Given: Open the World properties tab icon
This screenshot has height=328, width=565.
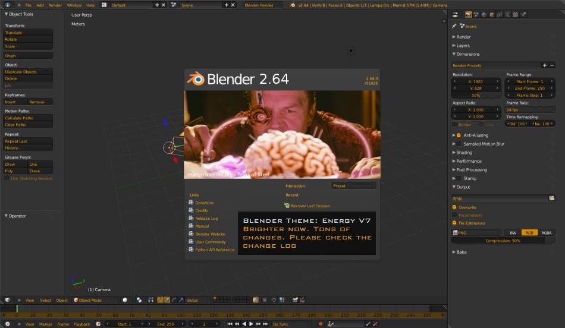Looking at the screenshot, I should point(484,14).
